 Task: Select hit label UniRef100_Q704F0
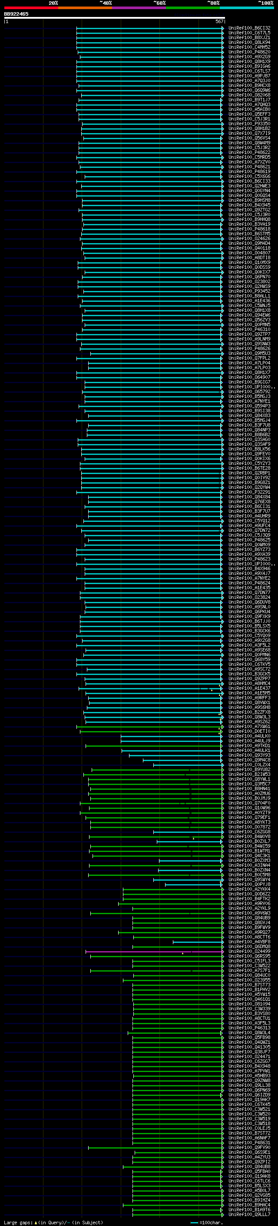pos(249,803)
